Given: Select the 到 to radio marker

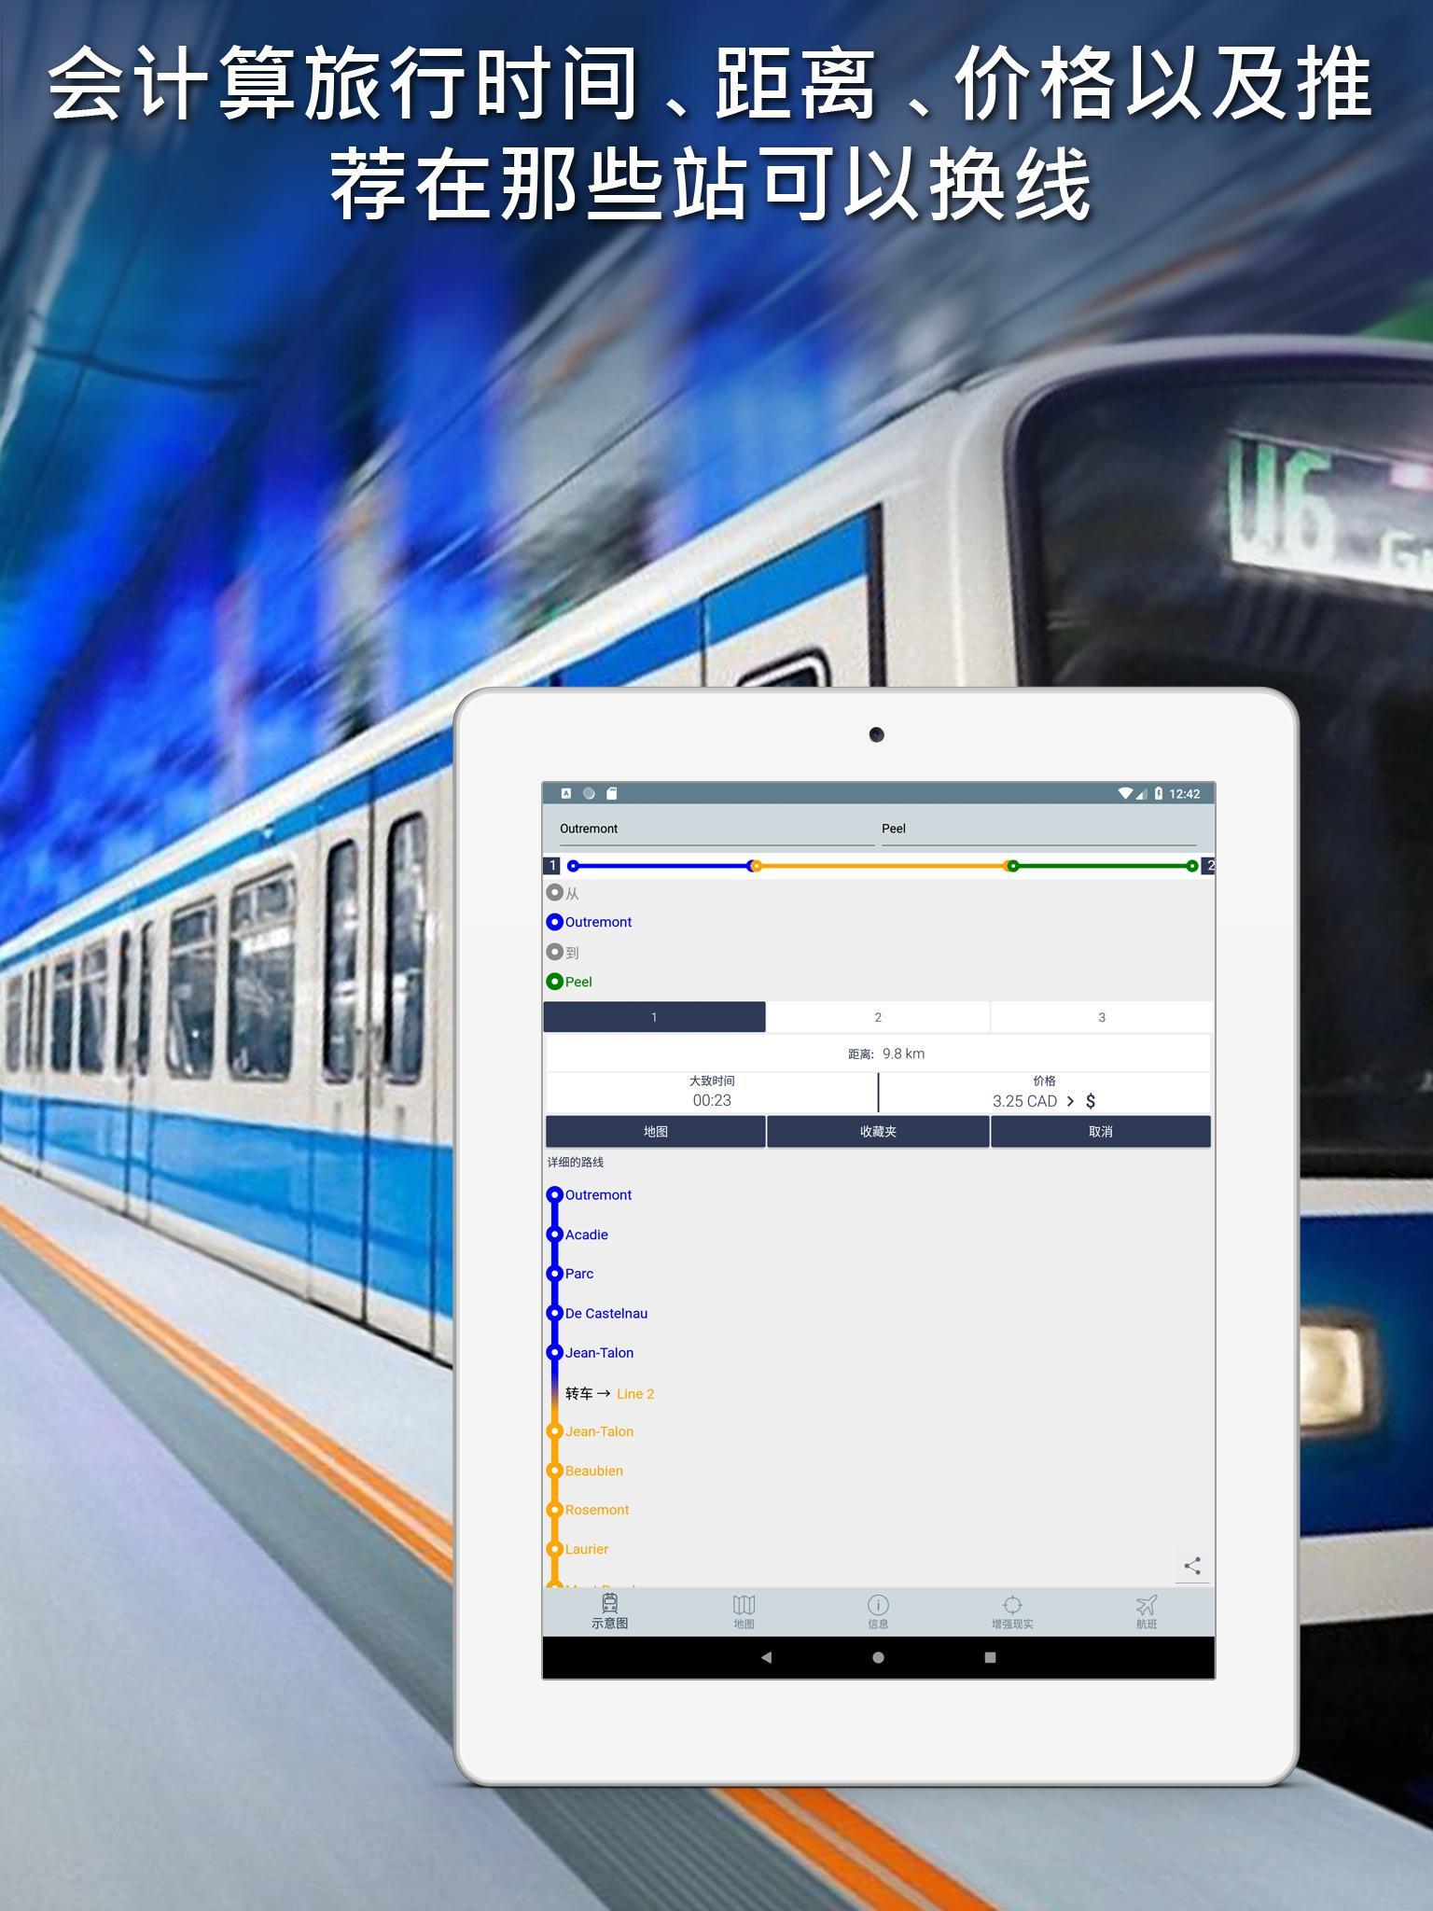Looking at the screenshot, I should pos(555,952).
